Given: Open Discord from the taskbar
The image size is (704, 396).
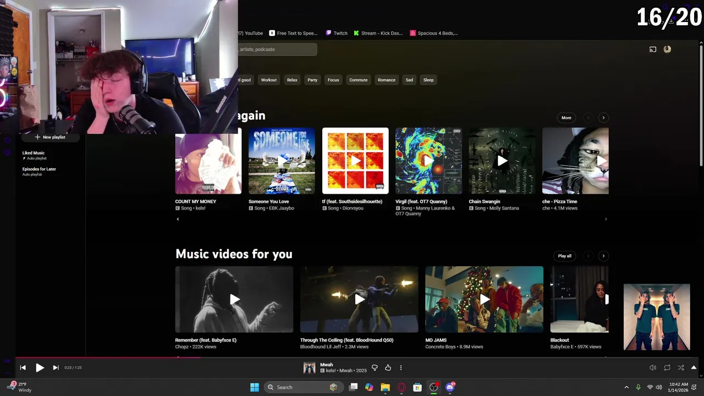Looking at the screenshot, I should tap(450, 387).
